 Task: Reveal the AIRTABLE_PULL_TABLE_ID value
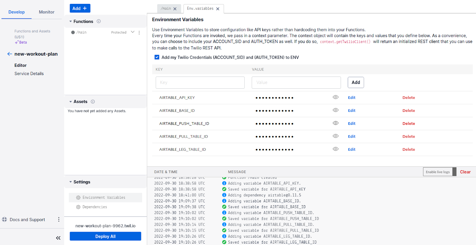pyautogui.click(x=336, y=136)
